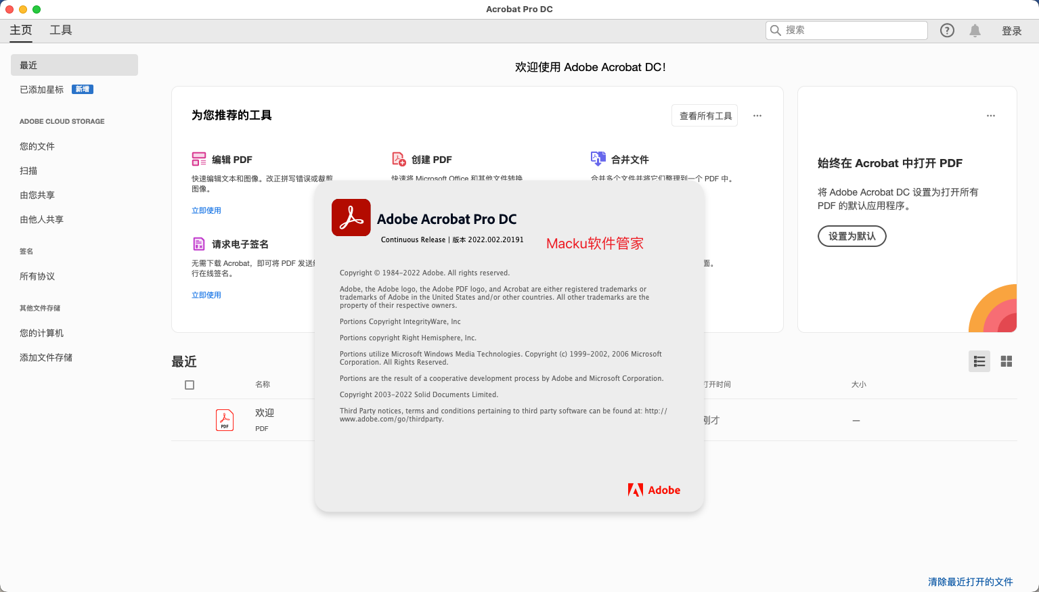Click the Request e-signature (请求电子签名) icon
Screen dimensions: 1039x592
199,244
